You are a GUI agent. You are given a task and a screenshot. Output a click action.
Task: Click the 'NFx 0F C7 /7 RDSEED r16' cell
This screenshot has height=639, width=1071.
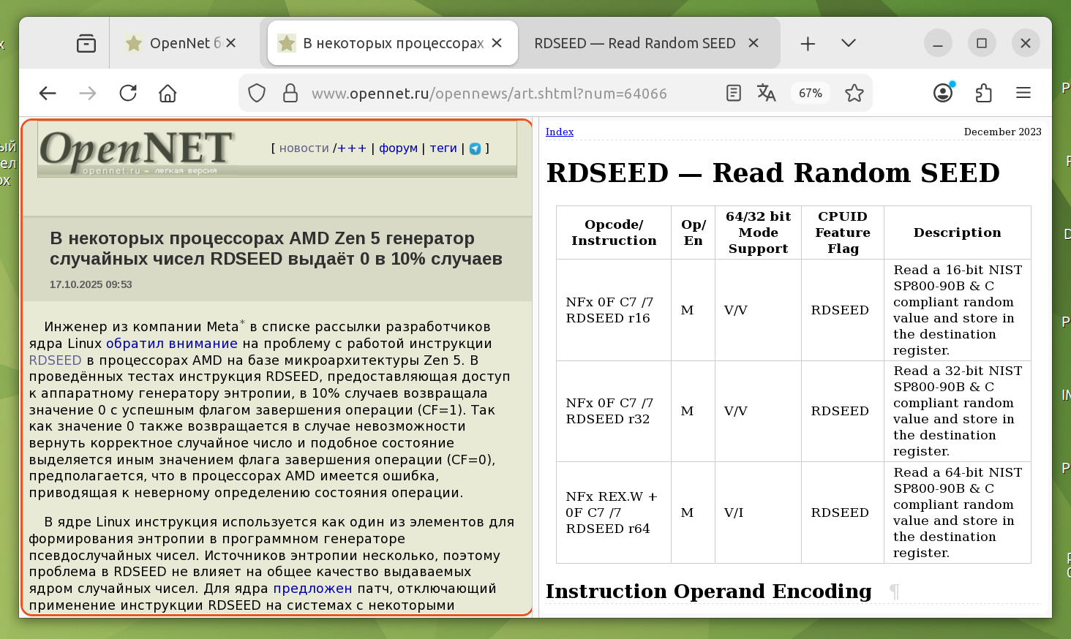(x=614, y=310)
